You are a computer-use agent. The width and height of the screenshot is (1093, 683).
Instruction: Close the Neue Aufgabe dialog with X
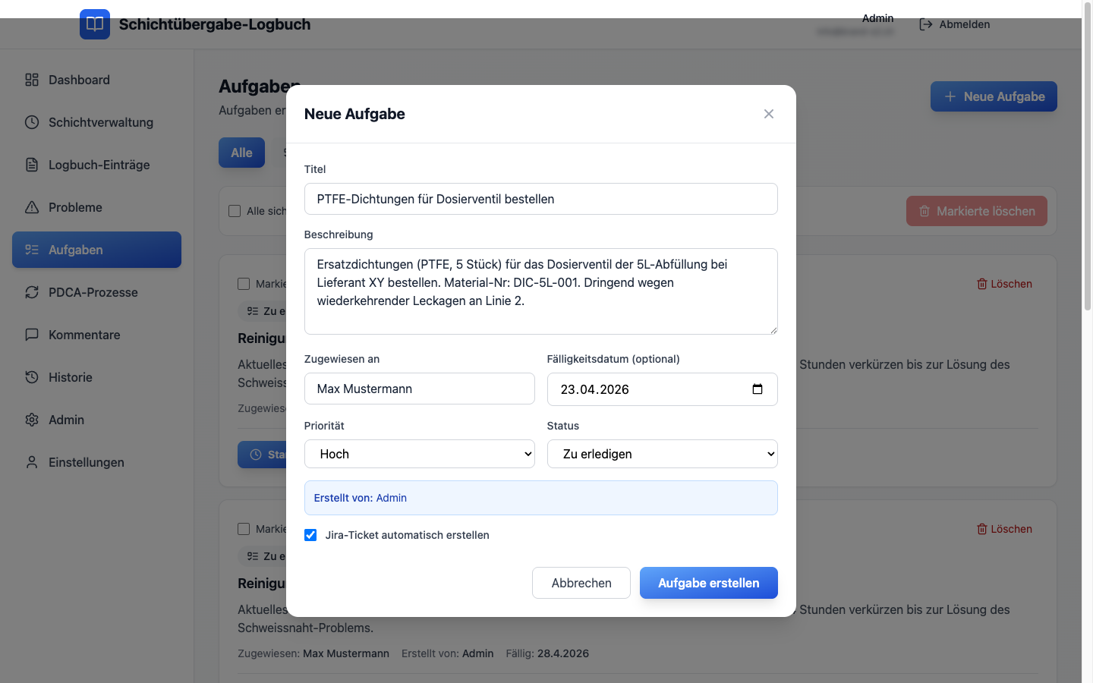768,114
